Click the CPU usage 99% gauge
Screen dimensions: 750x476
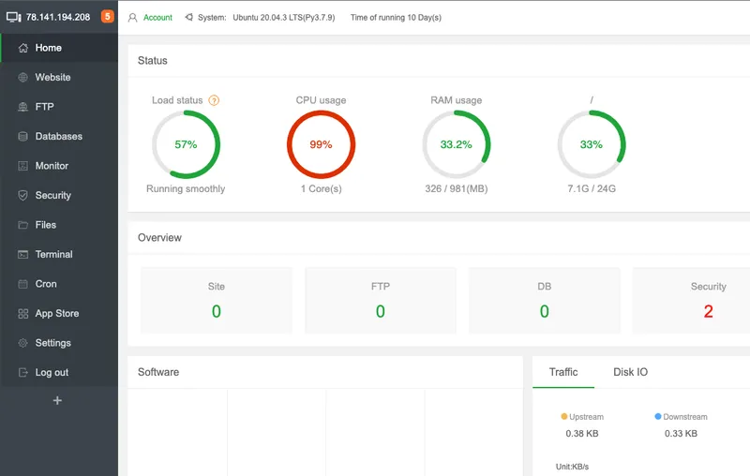pyautogui.click(x=321, y=144)
